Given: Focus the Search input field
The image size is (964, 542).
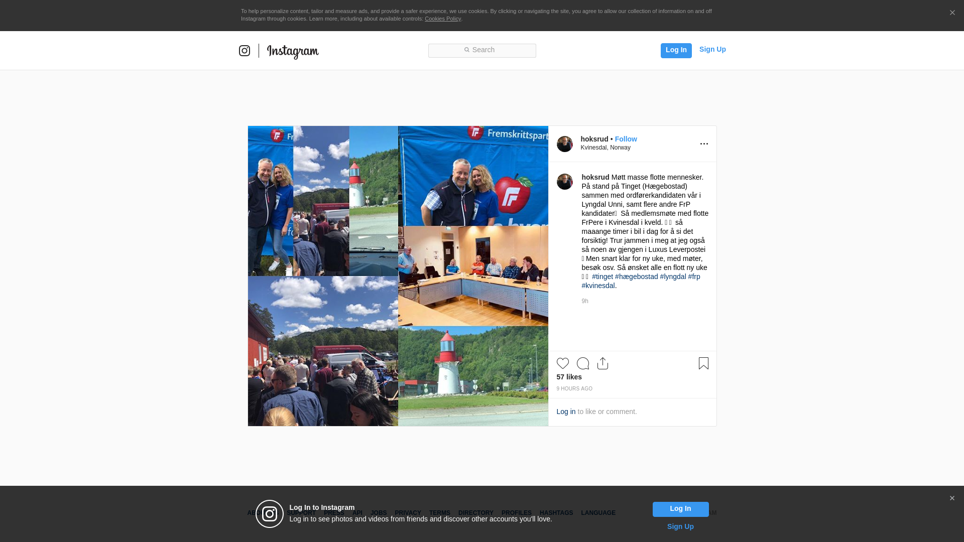Looking at the screenshot, I should (x=482, y=50).
